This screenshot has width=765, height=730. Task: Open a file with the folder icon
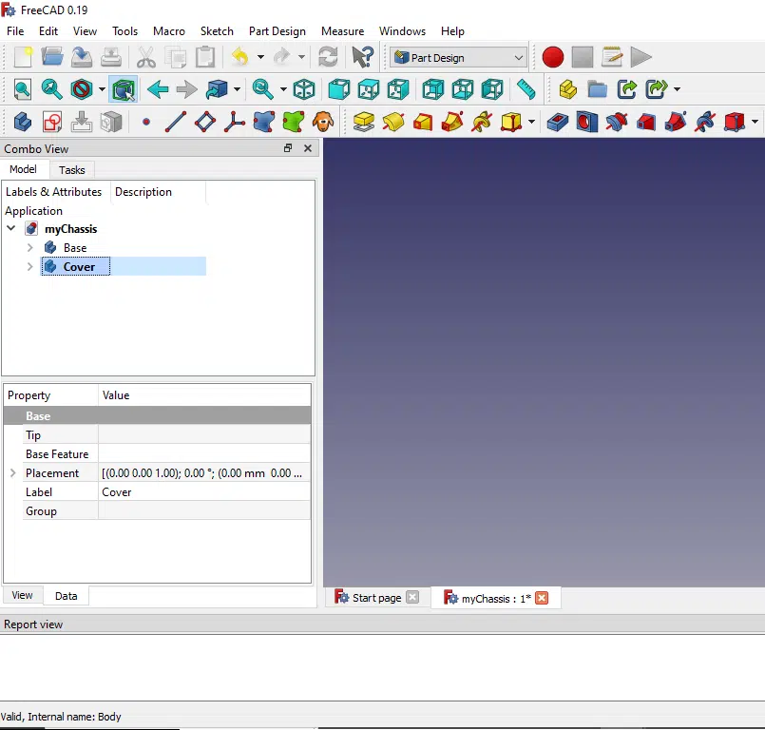point(52,57)
